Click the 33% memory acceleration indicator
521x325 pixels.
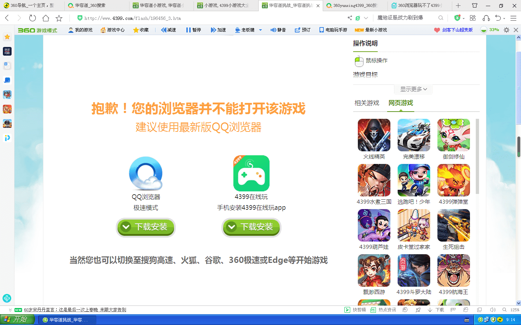(490, 30)
